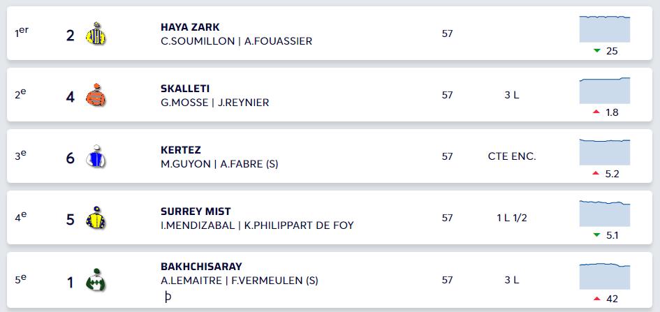Click the green down arrow beside odds 25
This screenshot has height=312, width=660.
coord(596,51)
